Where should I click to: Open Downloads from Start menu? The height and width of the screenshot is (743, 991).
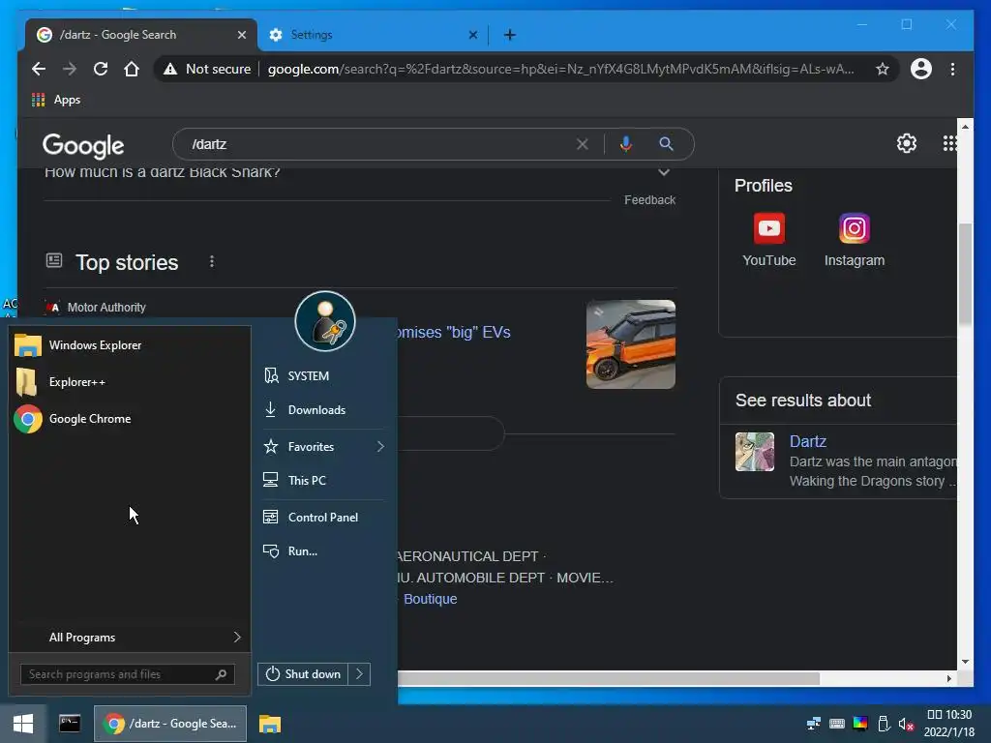click(x=323, y=410)
